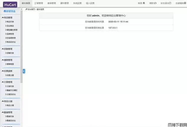187x127 pixels.
Task: Click the 您当前登录的地址是 label
Action: [95, 28]
